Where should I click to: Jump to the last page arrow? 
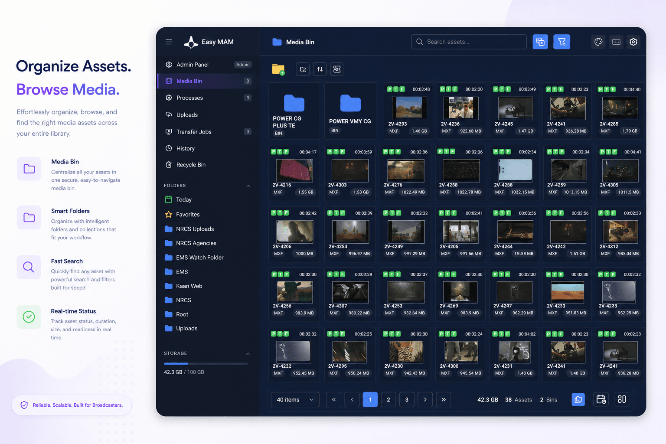coord(444,400)
